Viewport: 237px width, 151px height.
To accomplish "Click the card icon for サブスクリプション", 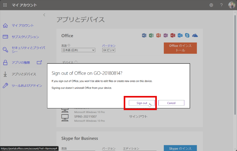I will click(5, 36).
